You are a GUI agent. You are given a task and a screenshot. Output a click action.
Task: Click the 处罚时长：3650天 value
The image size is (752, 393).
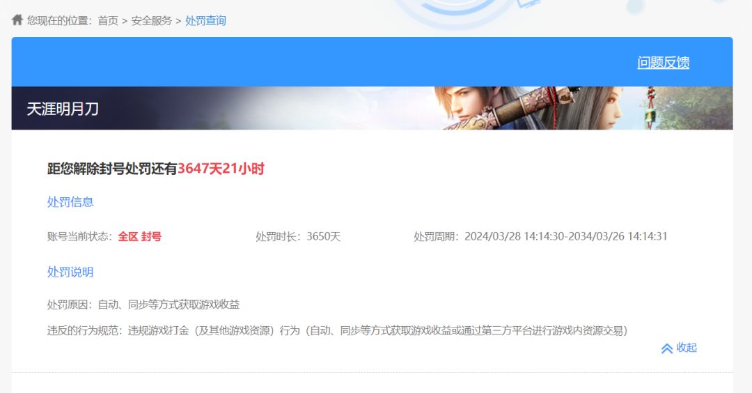[x=298, y=237]
